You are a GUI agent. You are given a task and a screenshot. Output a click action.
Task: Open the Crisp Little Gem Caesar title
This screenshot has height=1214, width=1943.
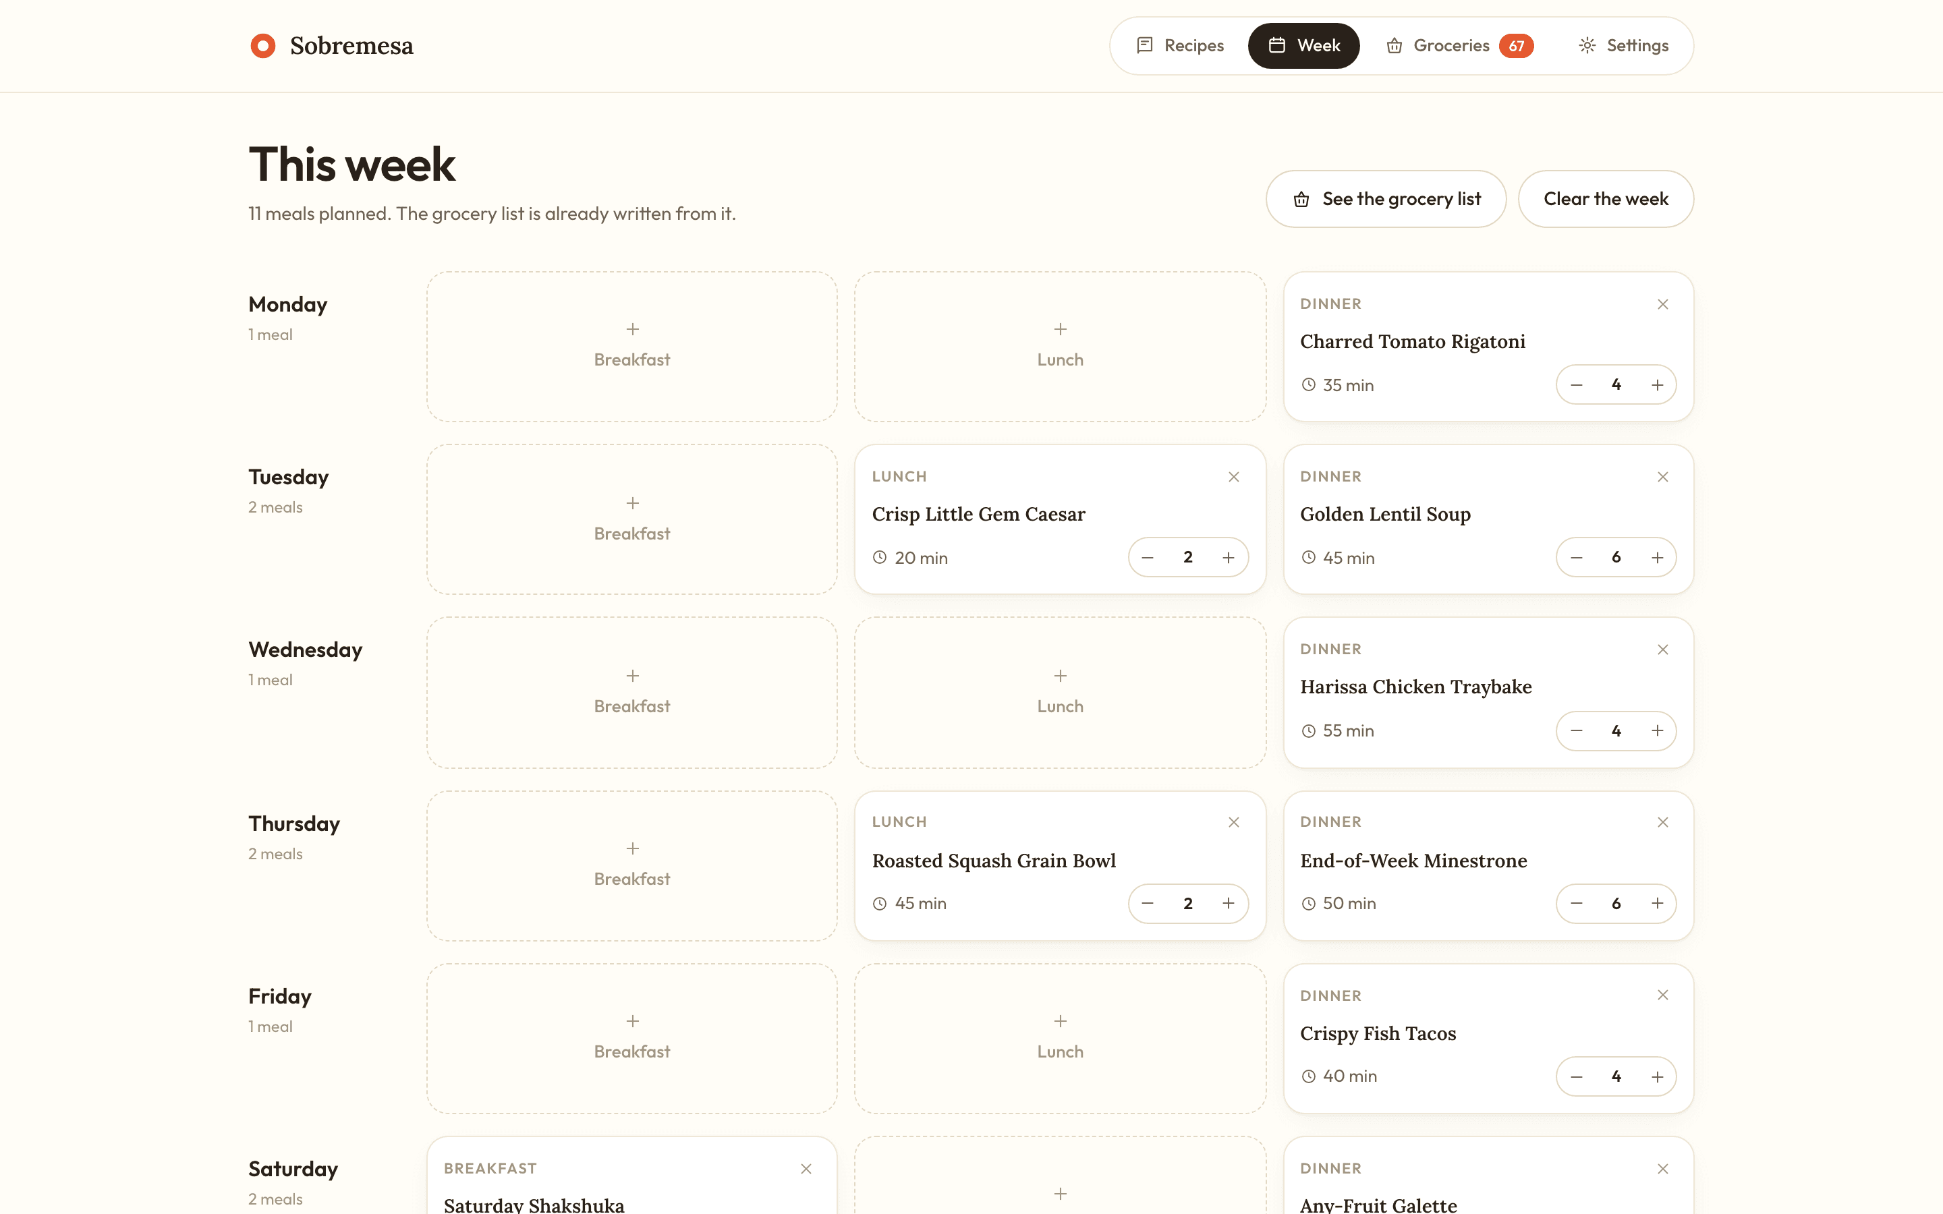pos(978,515)
